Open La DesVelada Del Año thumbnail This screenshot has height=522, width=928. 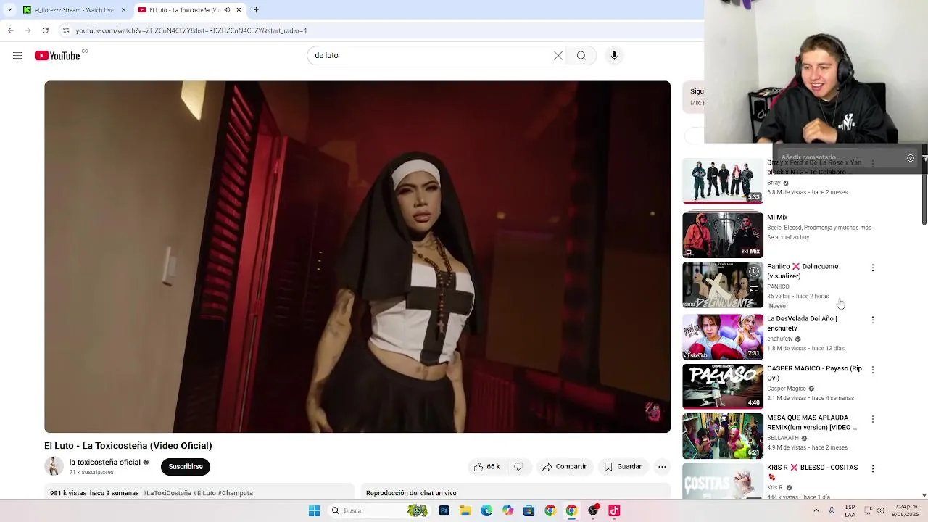[723, 336]
